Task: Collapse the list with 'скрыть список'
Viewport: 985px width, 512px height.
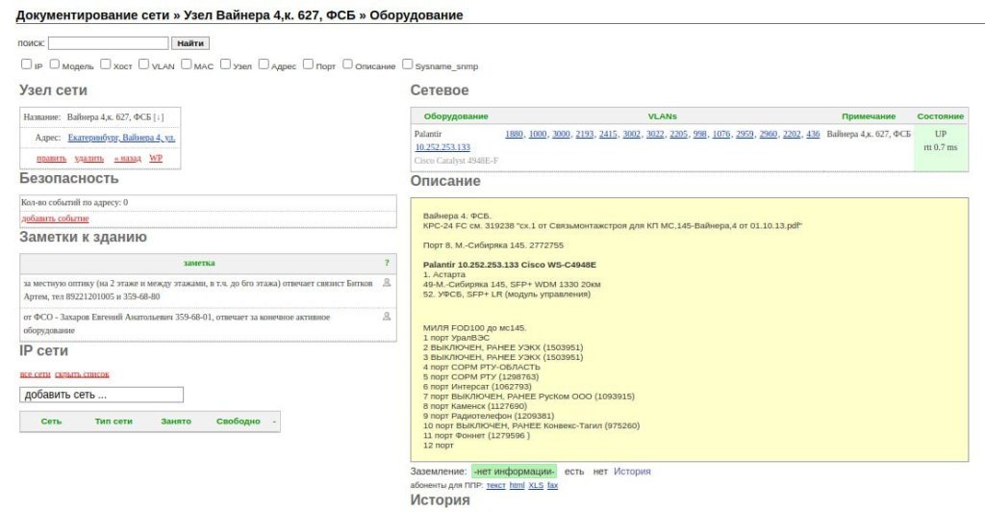Action: pyautogui.click(x=82, y=373)
